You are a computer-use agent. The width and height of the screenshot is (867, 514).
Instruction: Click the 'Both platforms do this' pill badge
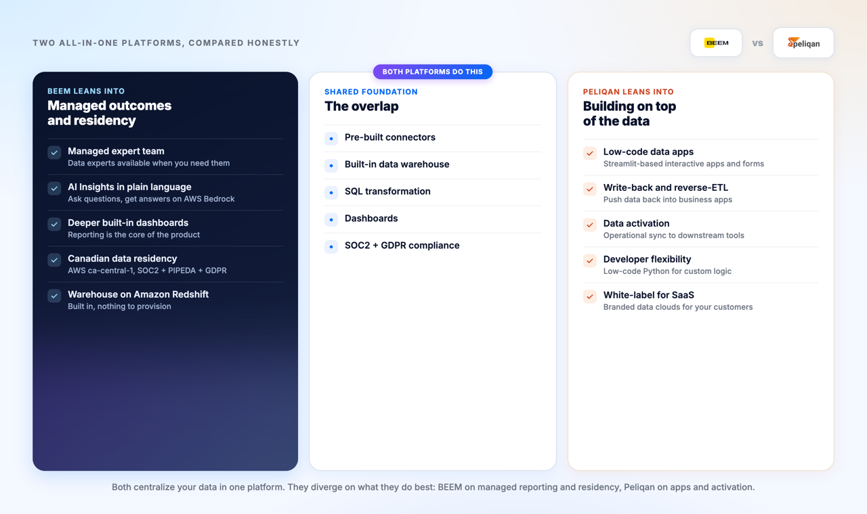tap(433, 72)
